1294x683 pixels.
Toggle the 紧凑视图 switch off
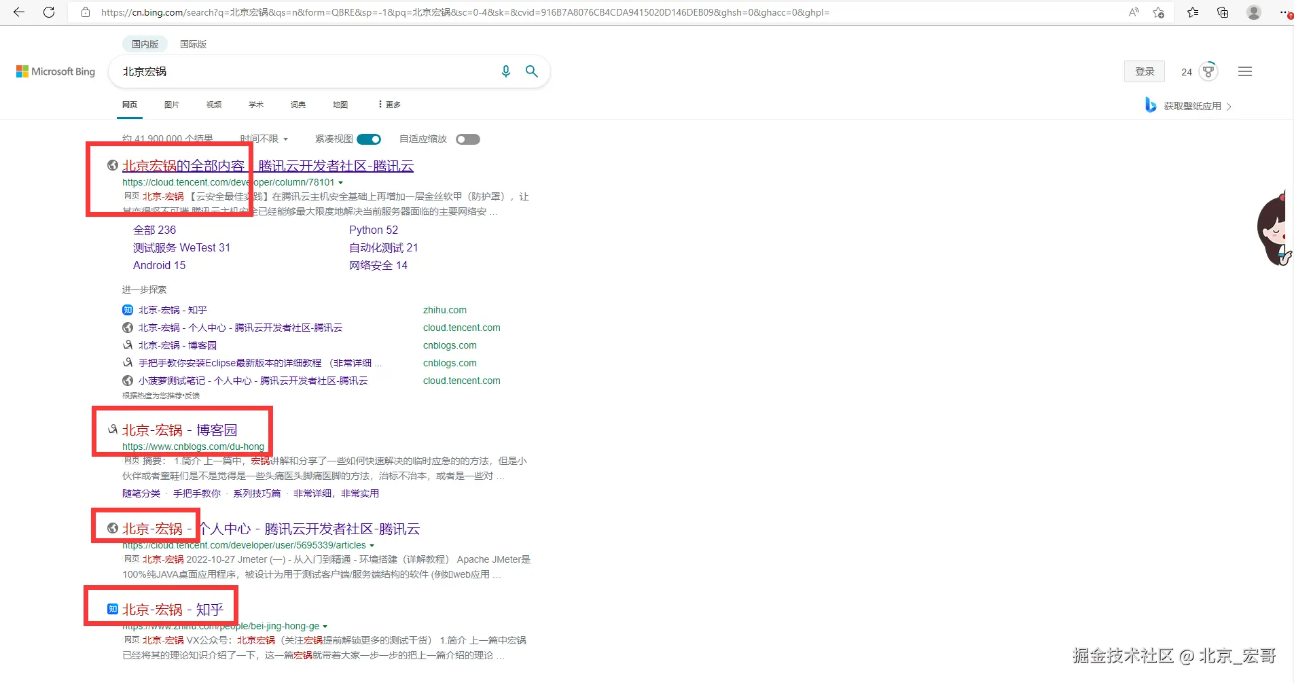click(369, 139)
